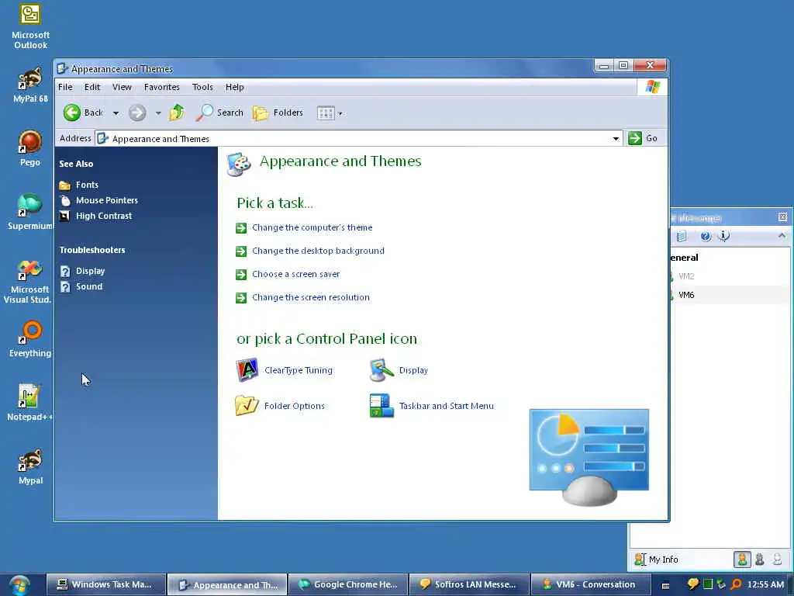Image resolution: width=794 pixels, height=596 pixels.
Task: Set messenger status to away (grey user)
Action: [x=760, y=560]
